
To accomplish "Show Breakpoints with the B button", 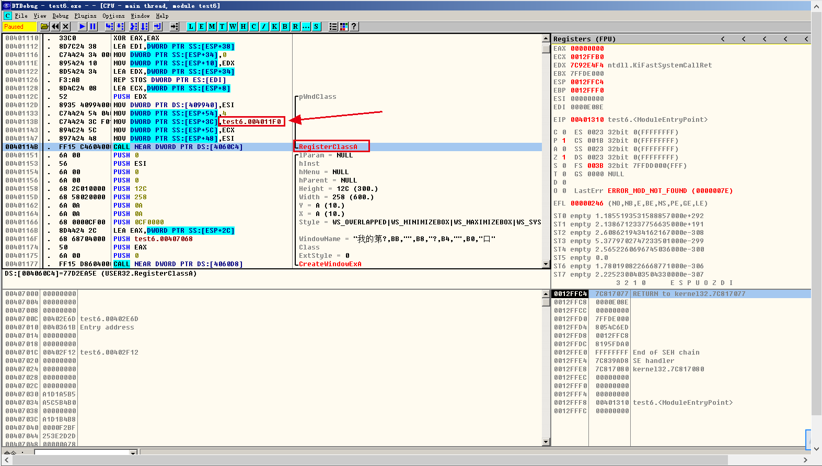I will [285, 27].
